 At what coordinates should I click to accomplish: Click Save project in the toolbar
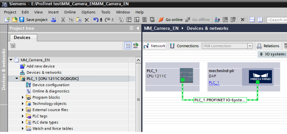coord(33,19)
